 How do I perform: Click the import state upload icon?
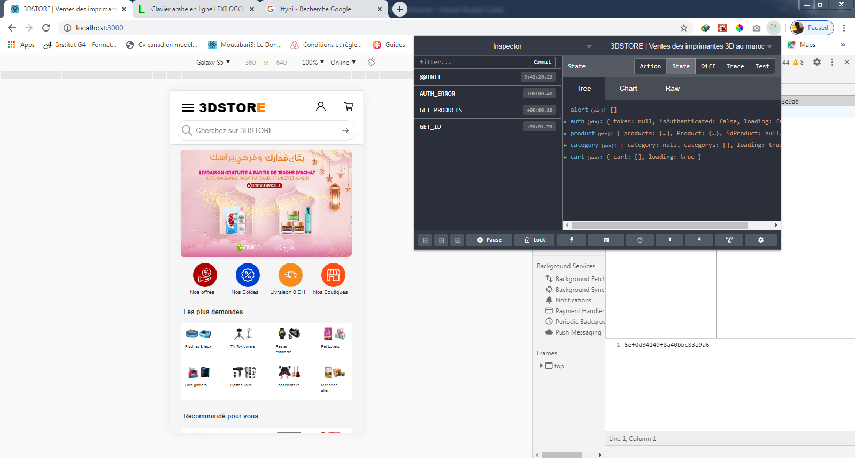pos(669,240)
